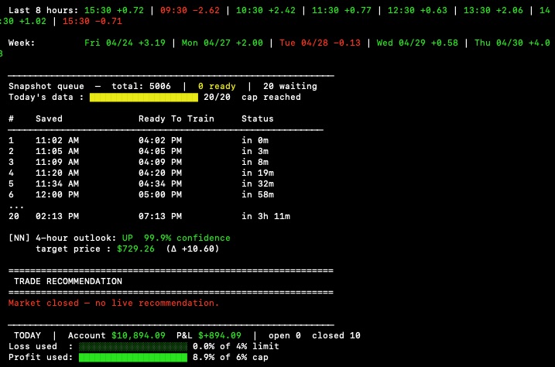Click the dark Loss used bar
Screen dimensions: 555x367
[132, 346]
